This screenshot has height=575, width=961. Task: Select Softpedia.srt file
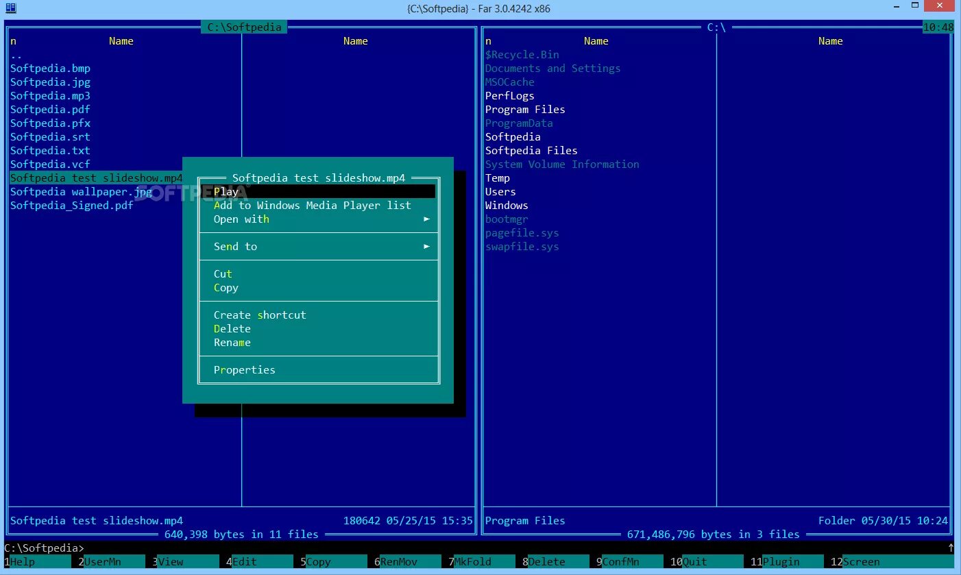coord(50,137)
